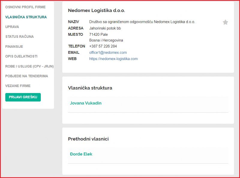The width and height of the screenshot is (240, 178).
Task: Select Vlasnička struktura menu item
Action: 26,17
